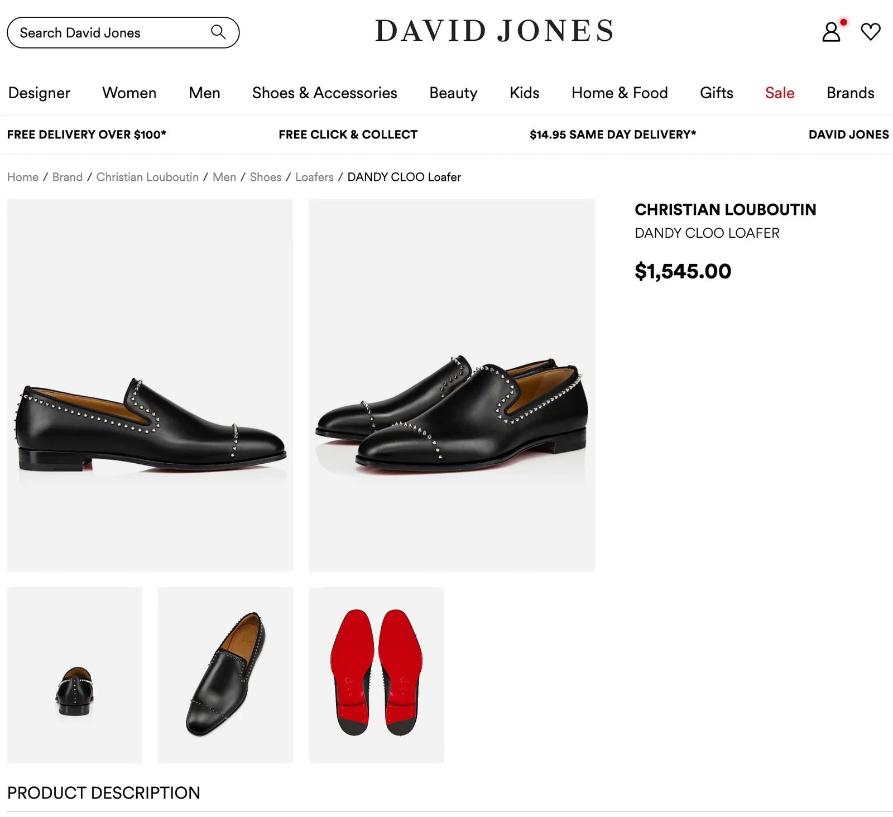This screenshot has width=893, height=817.
Task: Click the Home & Food menu item
Action: 620,93
